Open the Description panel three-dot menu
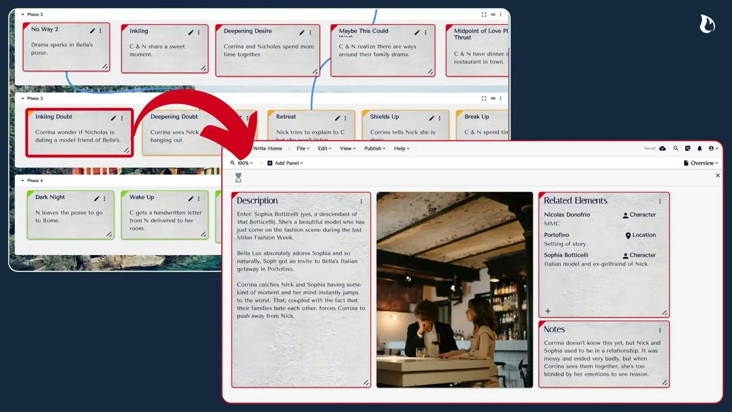This screenshot has height=412, width=732. tap(361, 201)
